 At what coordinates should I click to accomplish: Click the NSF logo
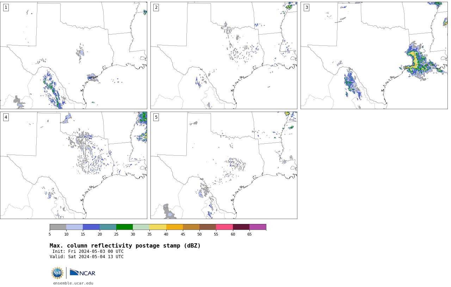tap(57, 273)
